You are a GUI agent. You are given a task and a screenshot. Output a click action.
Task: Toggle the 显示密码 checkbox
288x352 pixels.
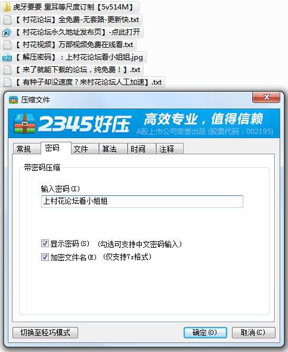pyautogui.click(x=45, y=244)
